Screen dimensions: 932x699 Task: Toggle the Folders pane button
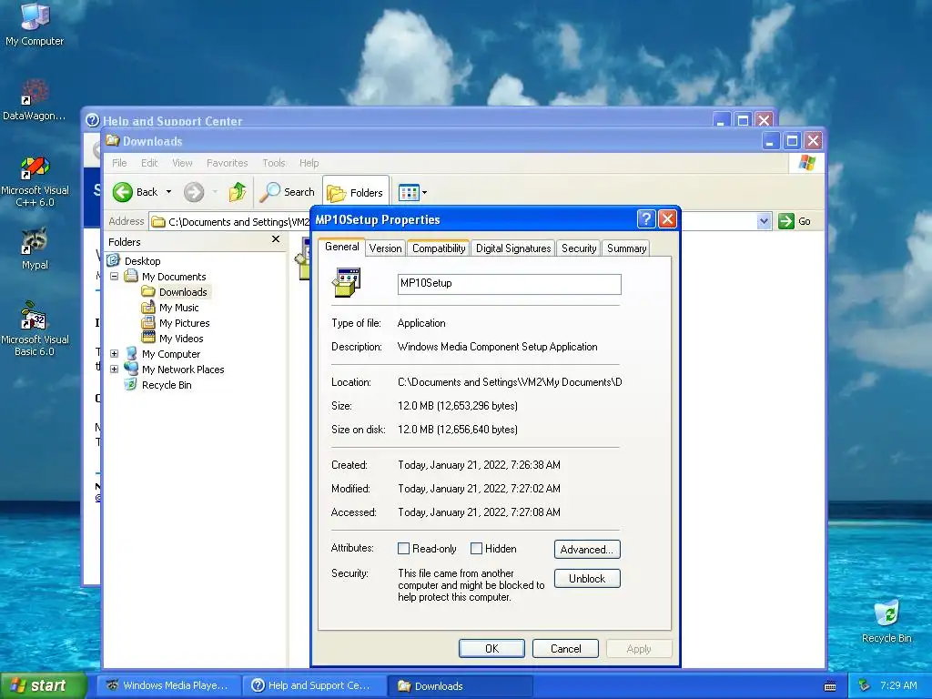point(356,193)
